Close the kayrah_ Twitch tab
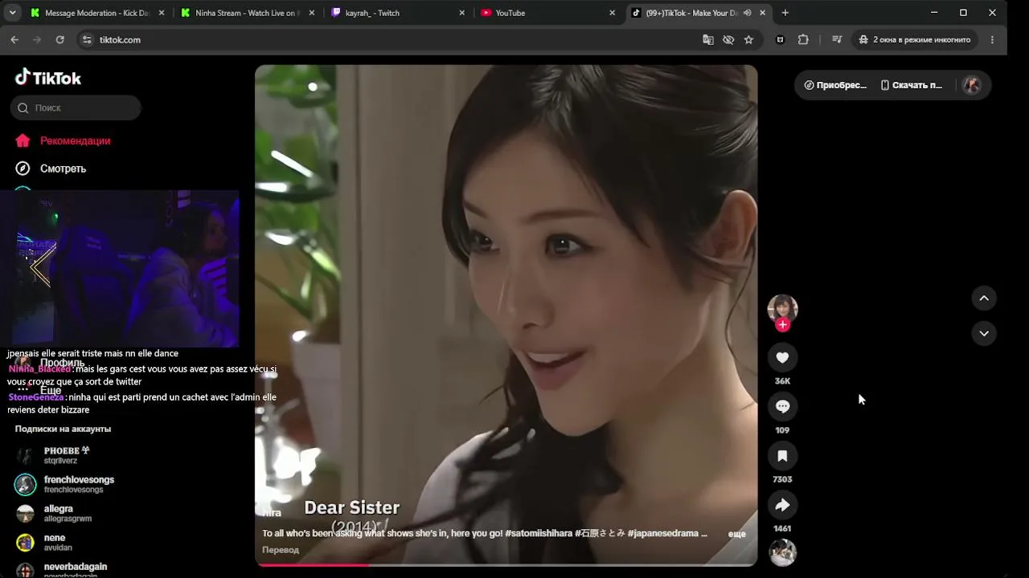The height and width of the screenshot is (578, 1029). click(x=461, y=13)
